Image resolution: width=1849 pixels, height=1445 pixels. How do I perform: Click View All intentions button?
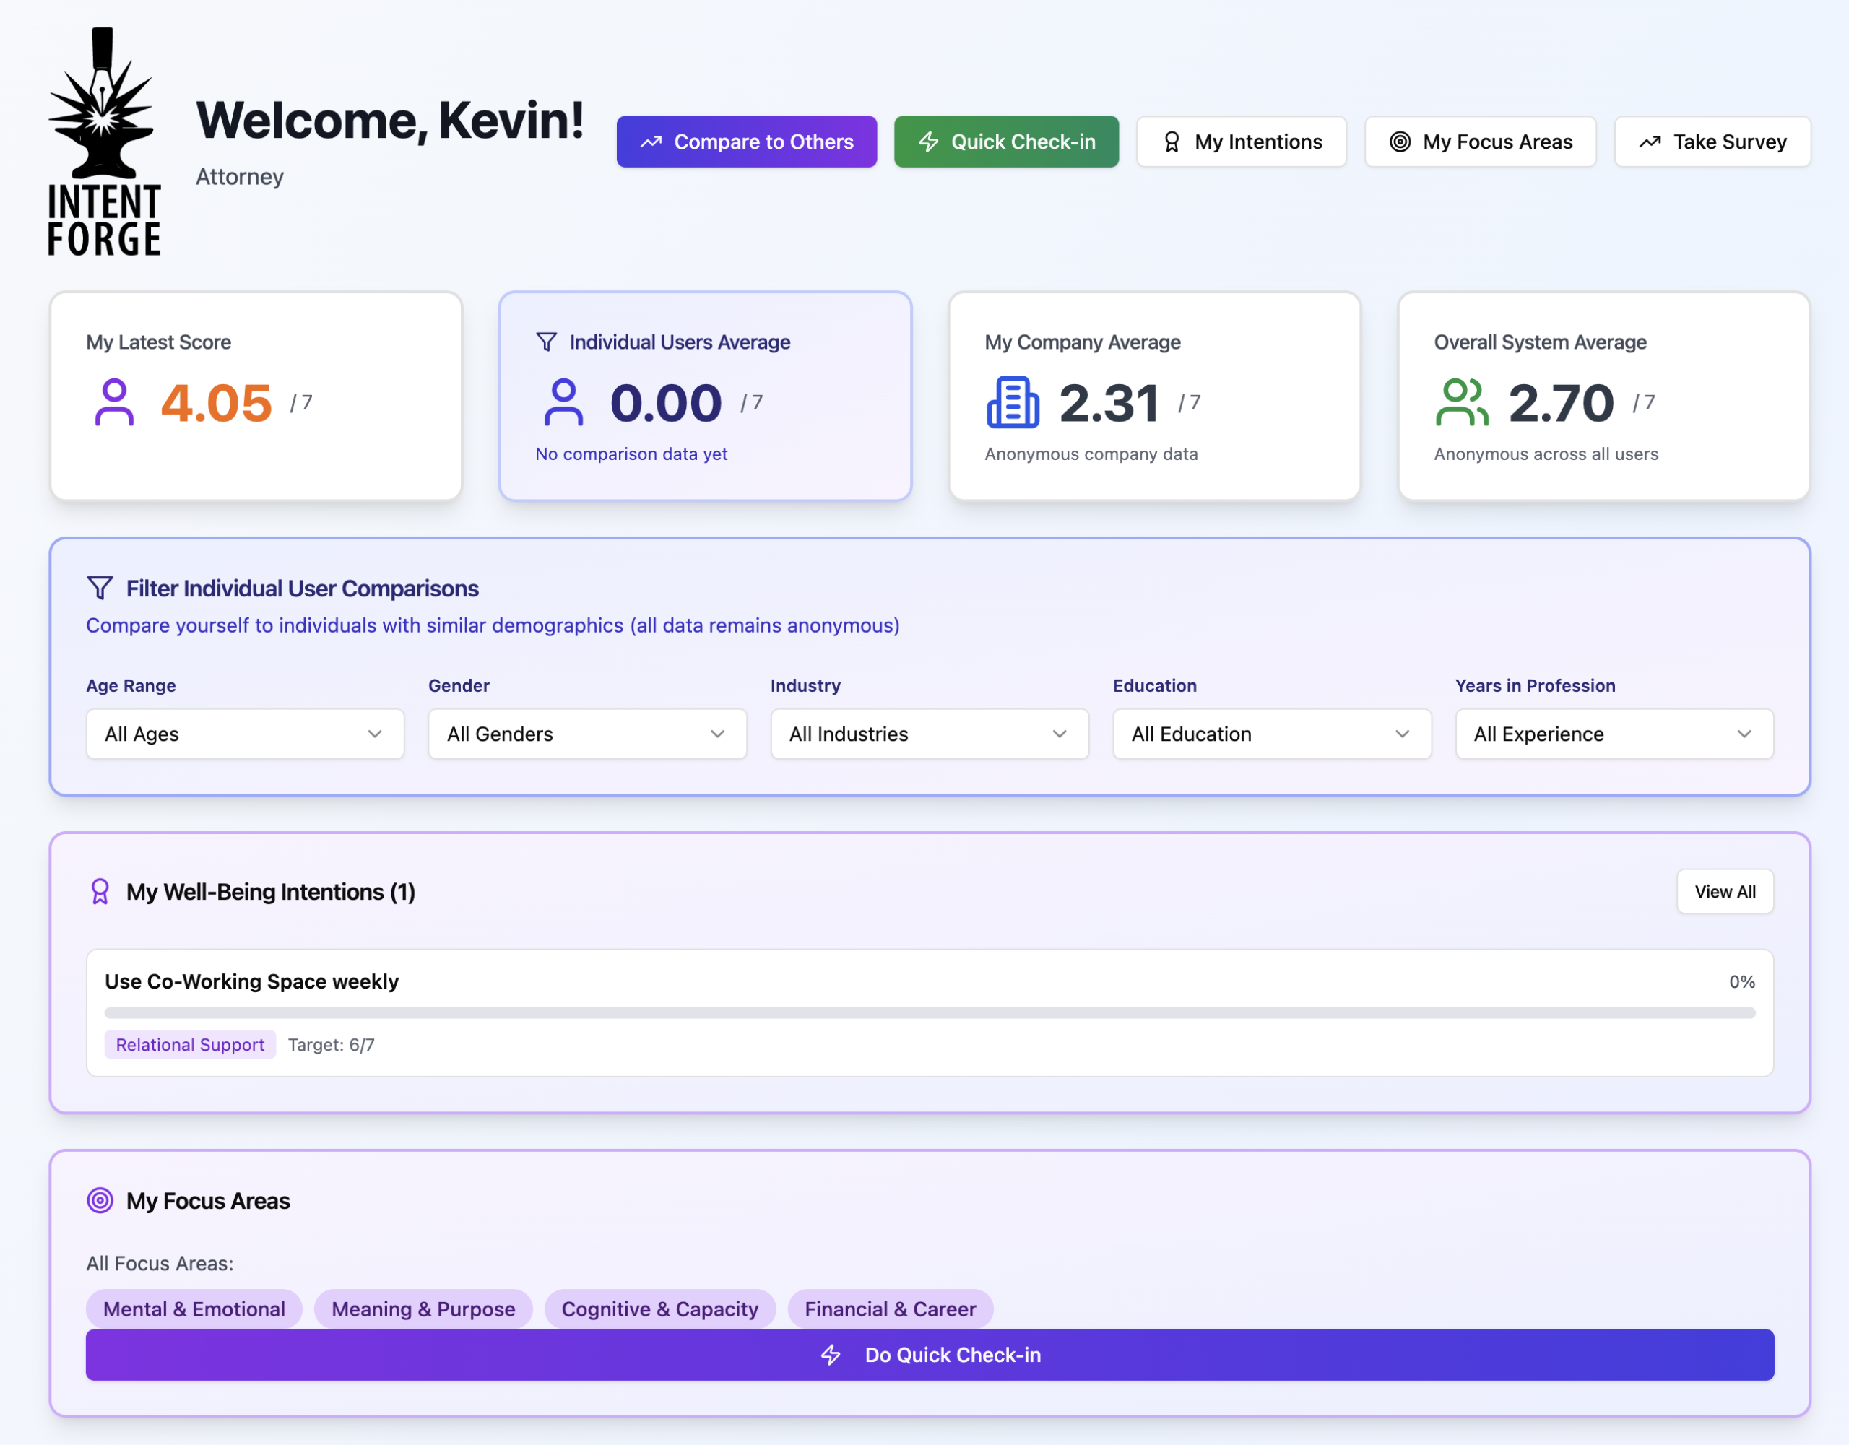[1725, 891]
